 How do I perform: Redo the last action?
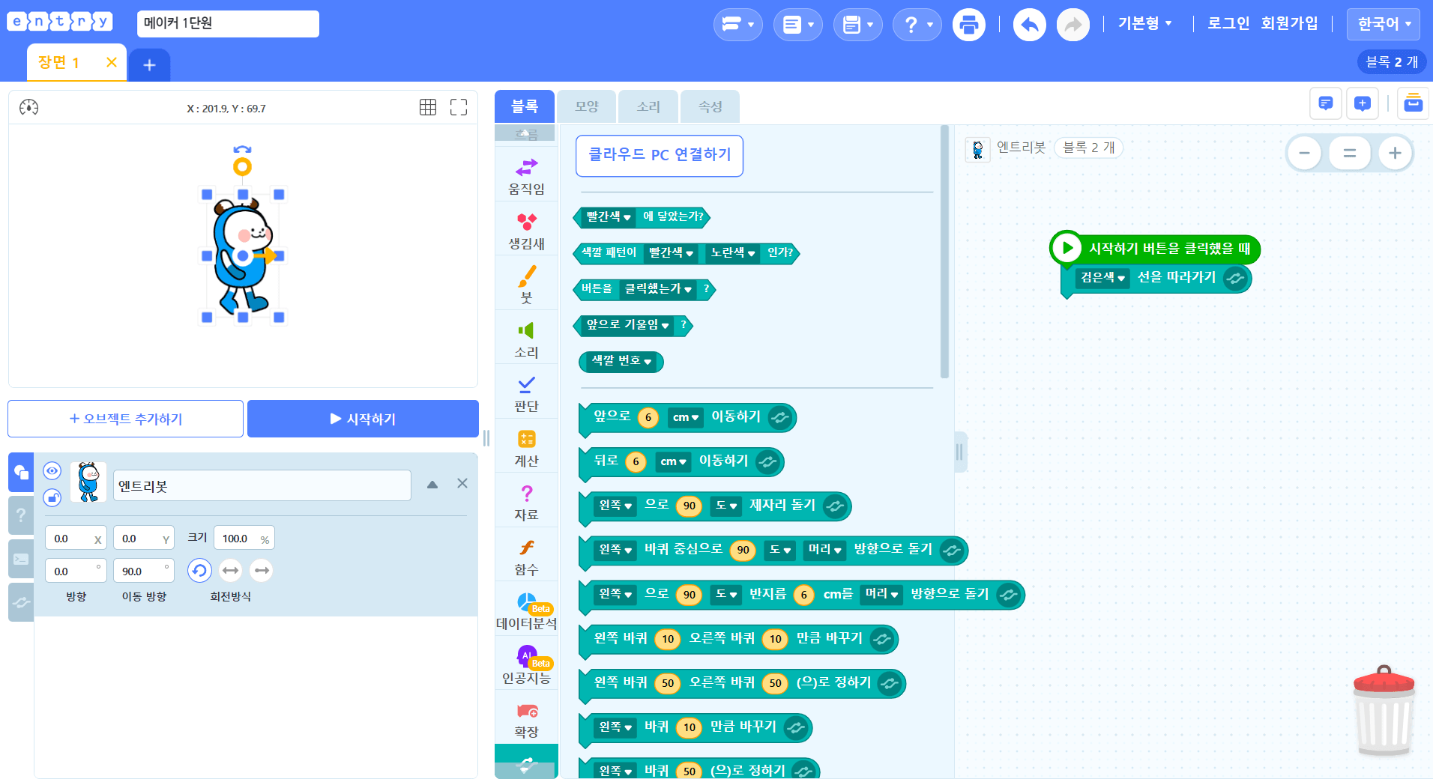pyautogui.click(x=1073, y=25)
